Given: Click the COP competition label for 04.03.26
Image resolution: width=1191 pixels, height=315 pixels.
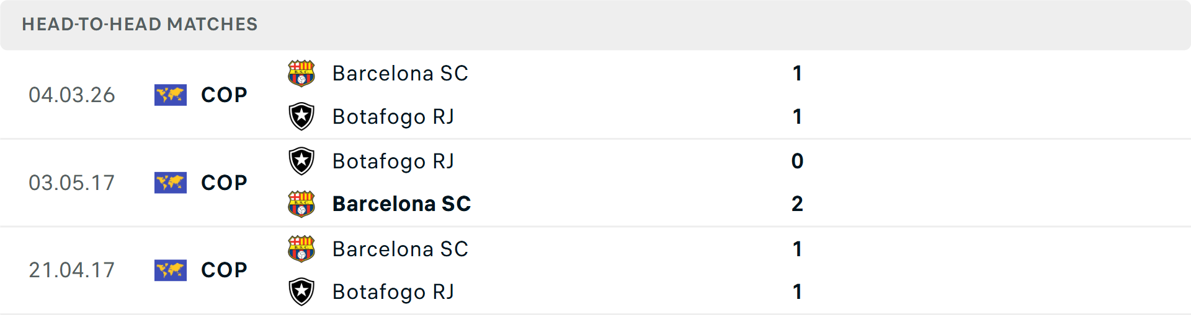Looking at the screenshot, I should (224, 95).
